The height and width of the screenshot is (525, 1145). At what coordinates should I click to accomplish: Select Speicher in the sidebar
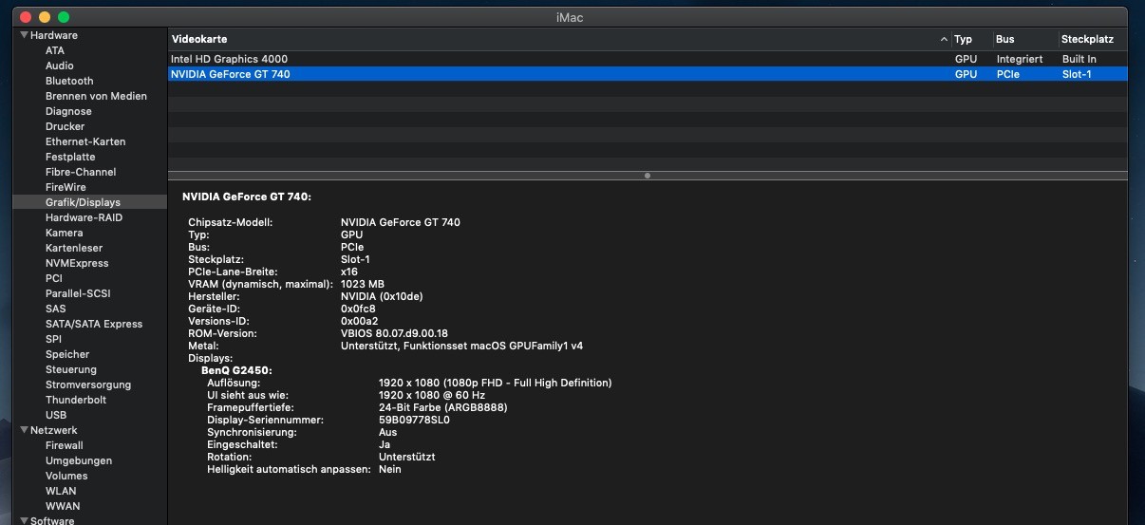tap(67, 354)
